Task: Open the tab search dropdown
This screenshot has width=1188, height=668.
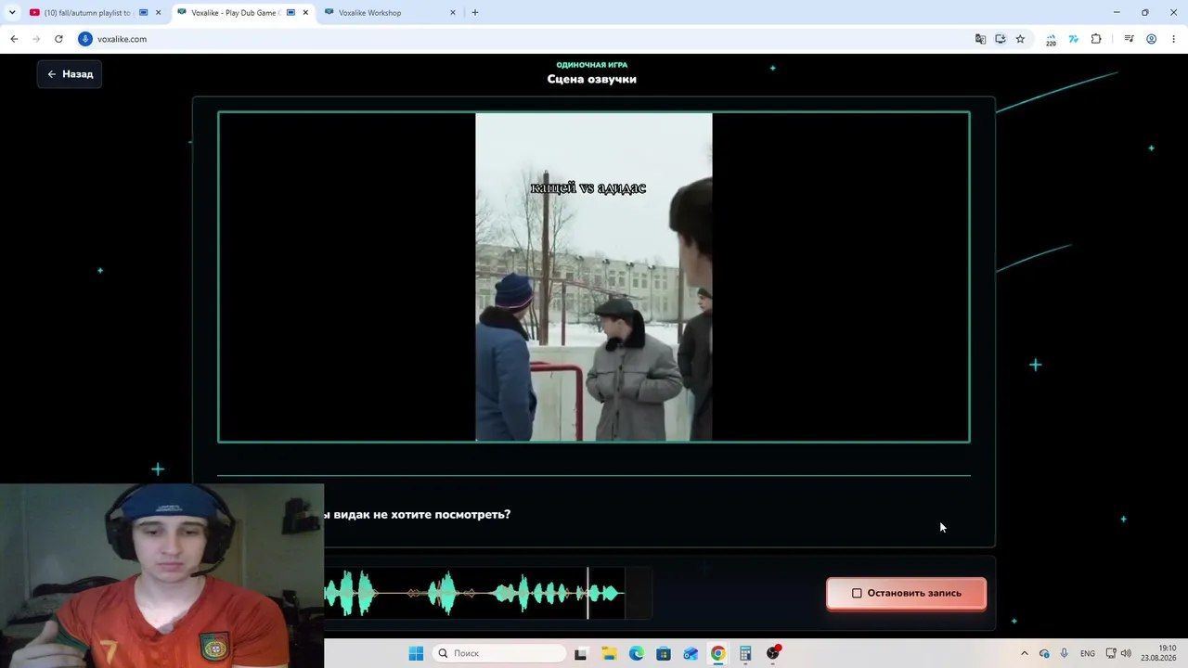Action: pos(12,13)
